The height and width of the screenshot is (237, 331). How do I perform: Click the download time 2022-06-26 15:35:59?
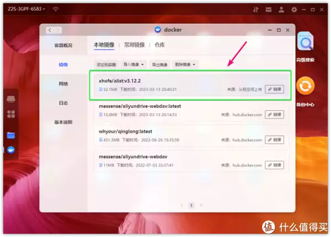(160, 140)
